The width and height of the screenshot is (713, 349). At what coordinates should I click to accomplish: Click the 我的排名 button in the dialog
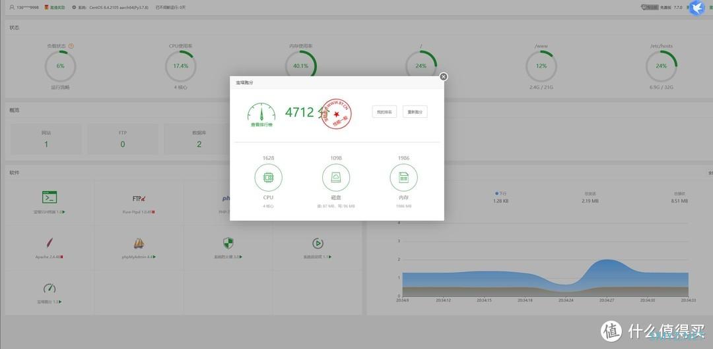click(x=384, y=112)
